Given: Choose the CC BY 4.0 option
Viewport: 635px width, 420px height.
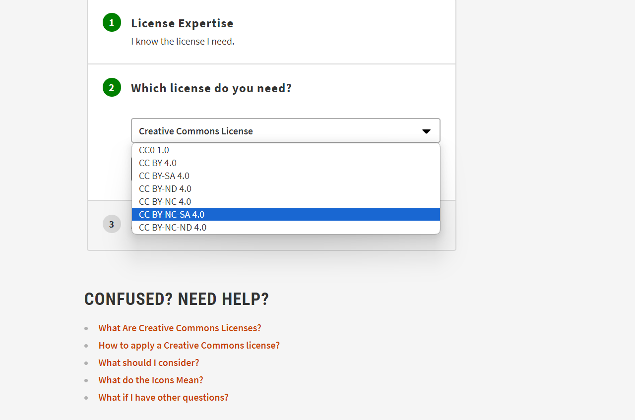Looking at the screenshot, I should 158,163.
